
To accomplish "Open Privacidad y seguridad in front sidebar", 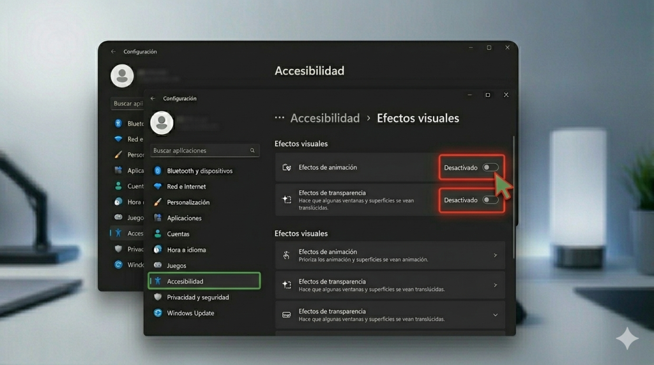I will click(204, 297).
